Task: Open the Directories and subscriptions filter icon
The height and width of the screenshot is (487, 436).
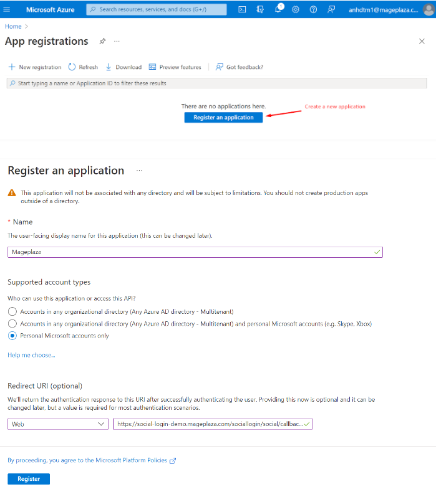Action: click(260, 9)
